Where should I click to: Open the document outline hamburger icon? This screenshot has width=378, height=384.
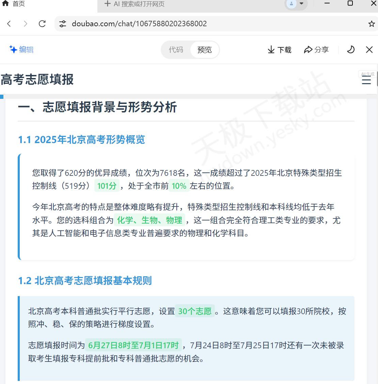tap(366, 81)
